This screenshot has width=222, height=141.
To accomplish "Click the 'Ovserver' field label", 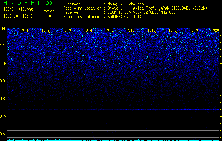I will (x=72, y=4).
